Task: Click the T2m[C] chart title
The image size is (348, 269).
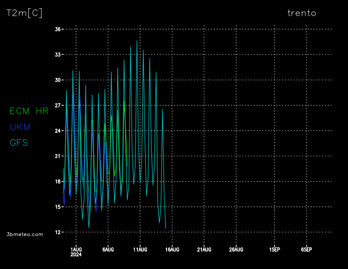Action: (24, 13)
